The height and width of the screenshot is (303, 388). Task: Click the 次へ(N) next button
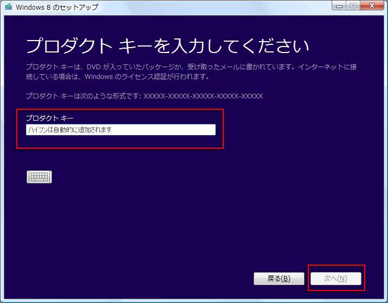click(336, 279)
